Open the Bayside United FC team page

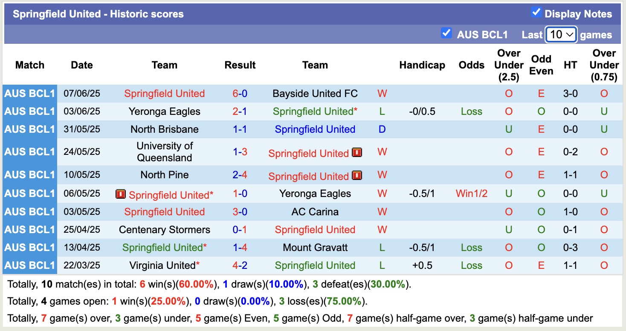pos(315,93)
